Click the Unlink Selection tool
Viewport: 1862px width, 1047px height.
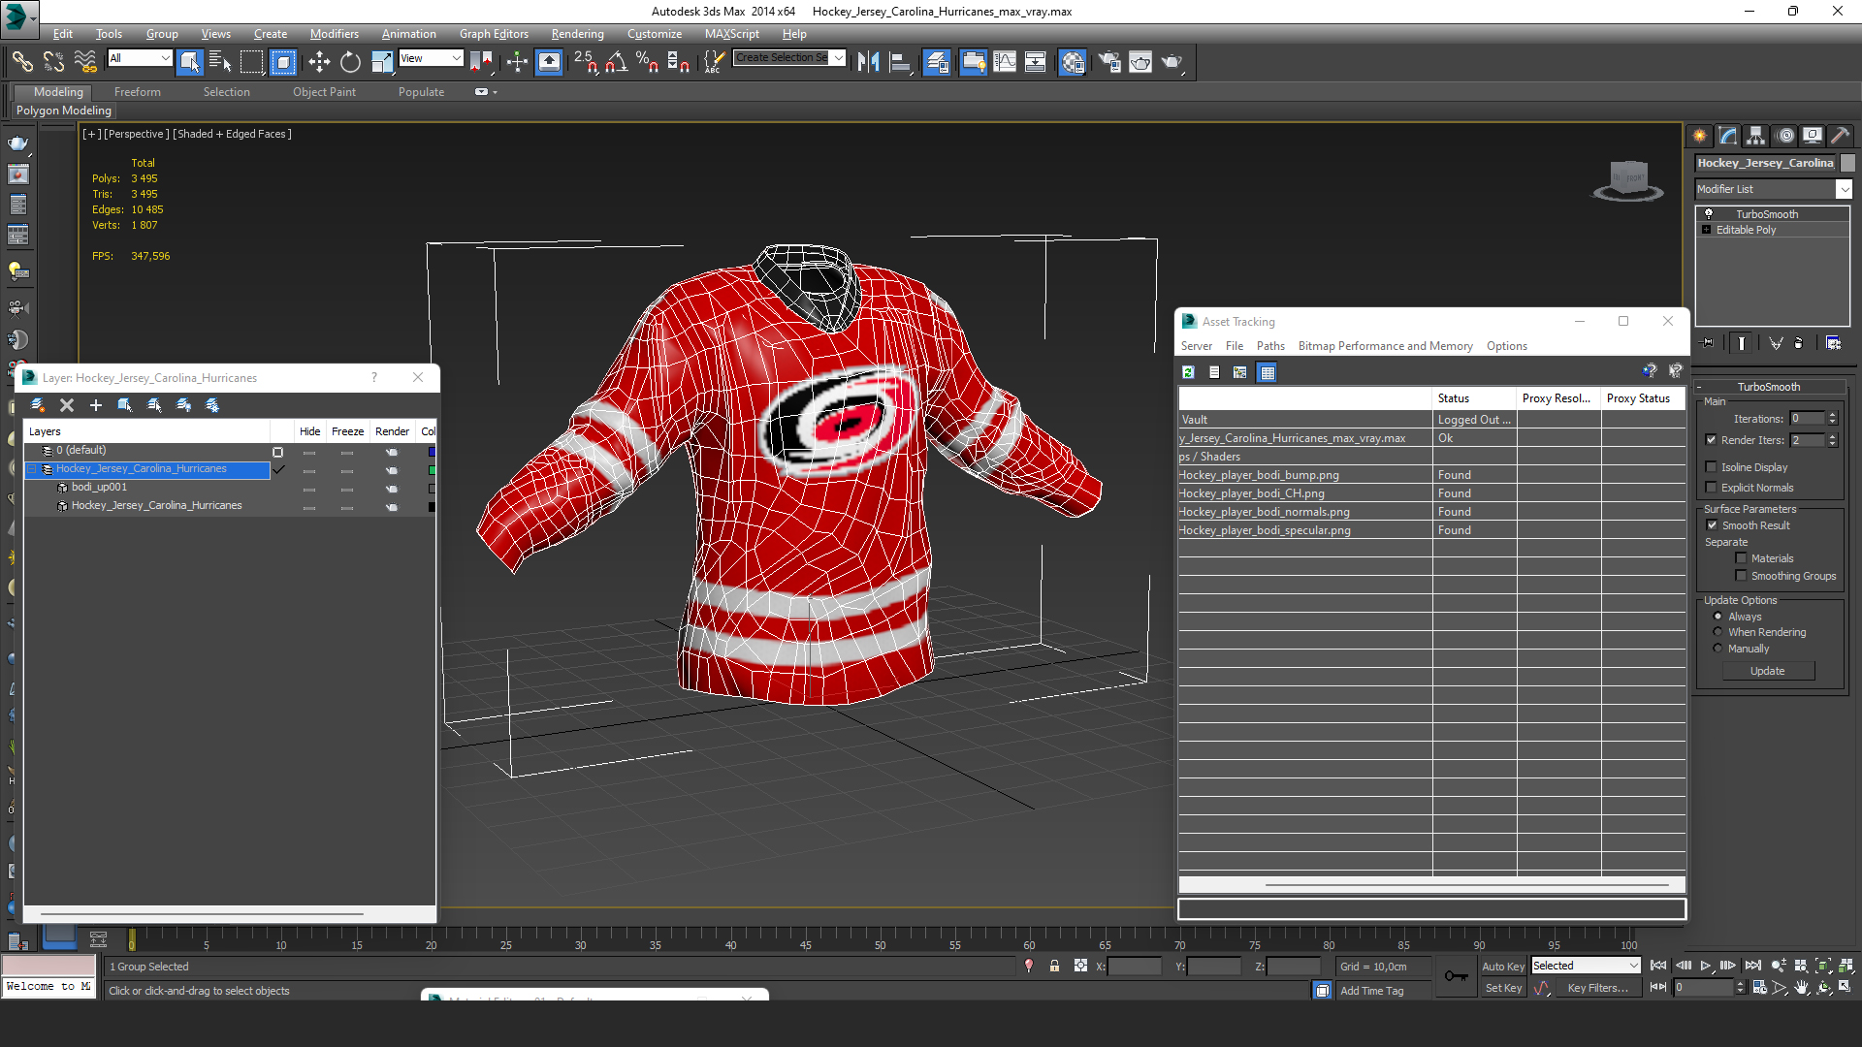point(53,62)
